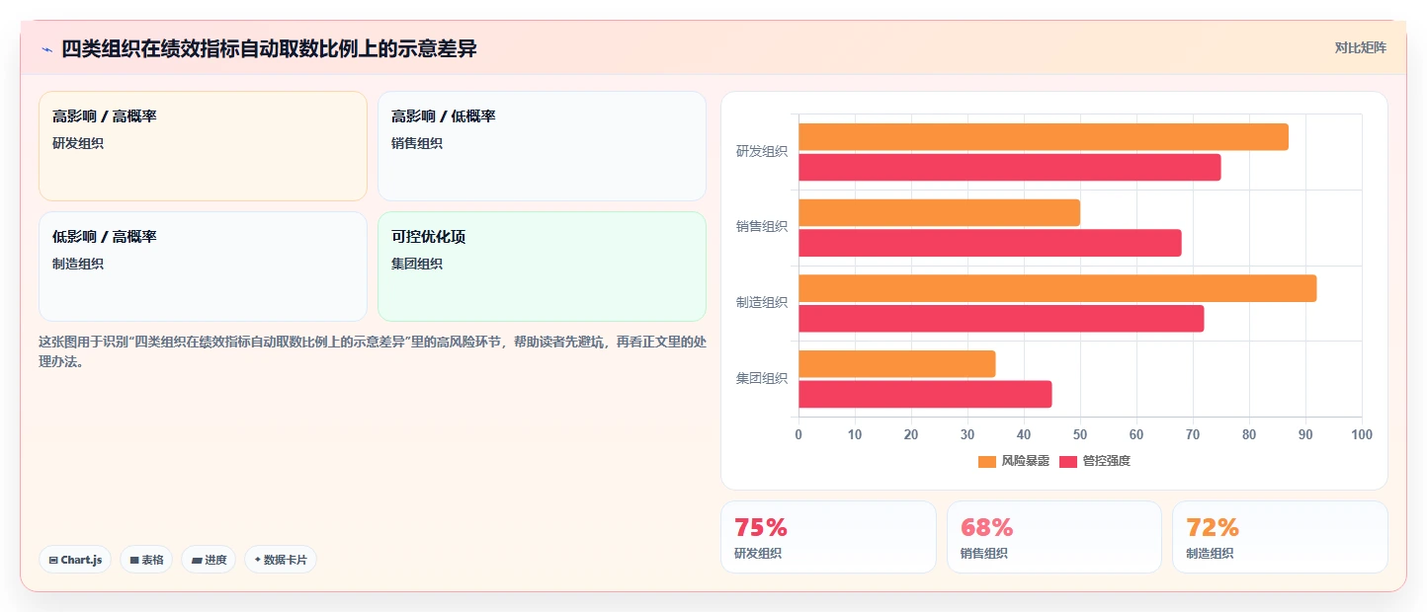Click the Chart.js tag chip
Screen dimensions: 1427x612
[x=75, y=560]
